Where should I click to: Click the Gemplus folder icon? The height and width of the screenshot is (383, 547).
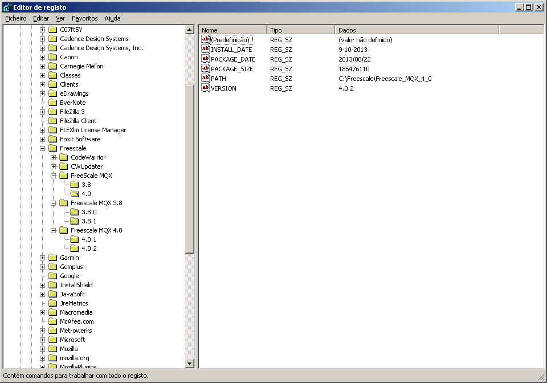click(x=52, y=267)
